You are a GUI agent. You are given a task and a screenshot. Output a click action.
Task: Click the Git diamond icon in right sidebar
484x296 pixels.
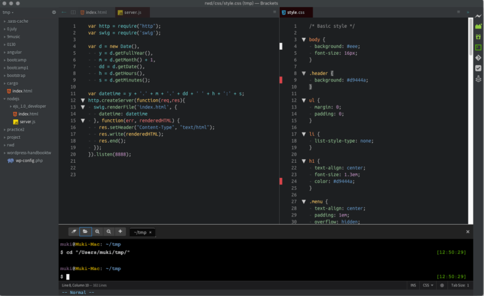point(478,57)
